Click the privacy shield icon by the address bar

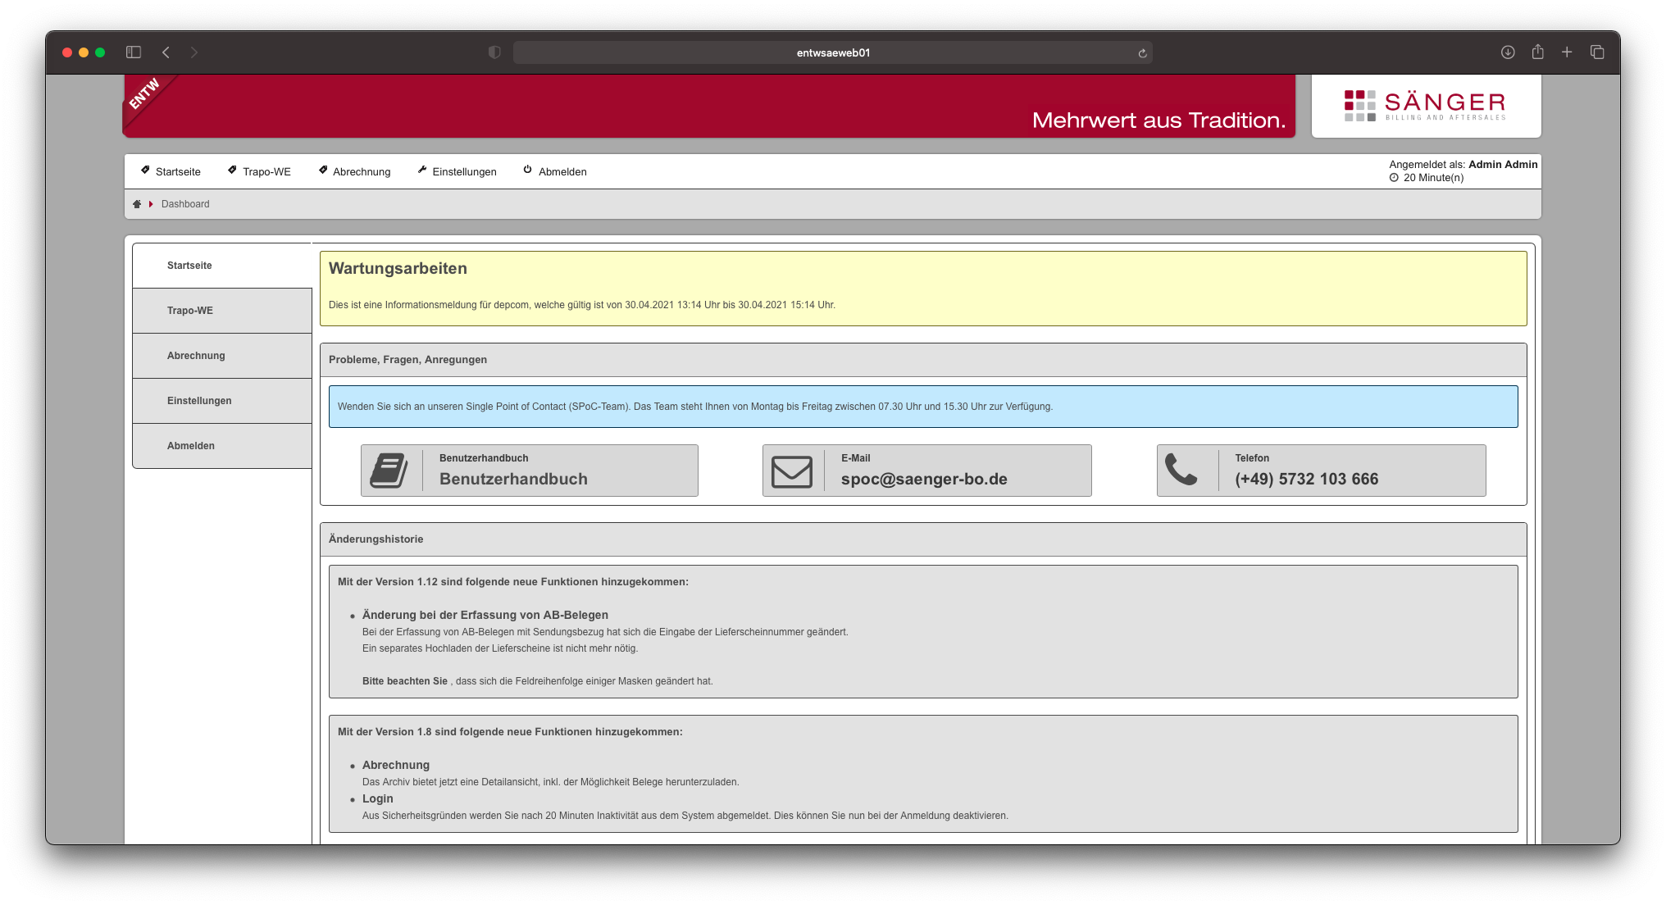494,52
